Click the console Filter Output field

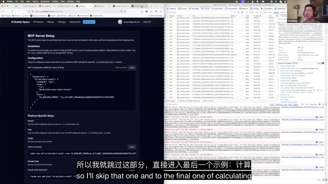[x=217, y=104]
